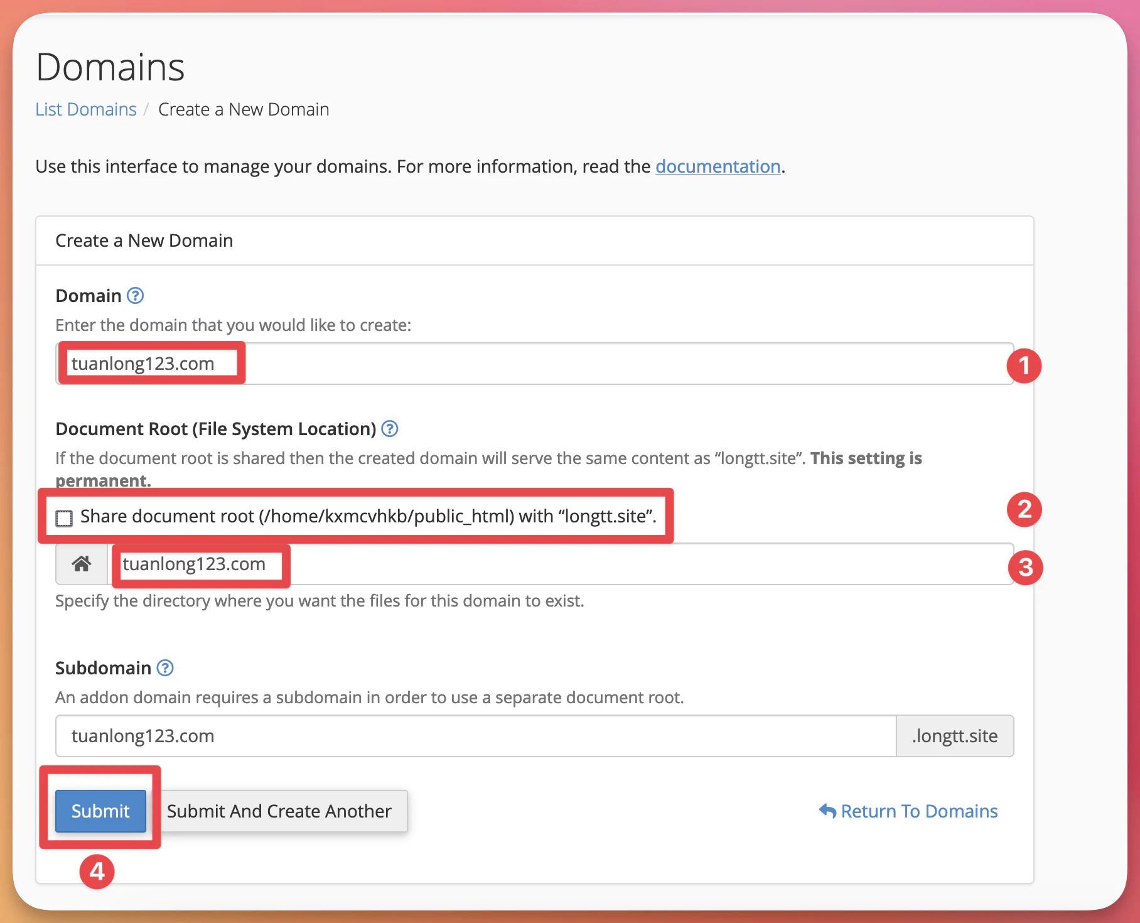Click the .longtt.site subdomain suffix

coord(954,736)
